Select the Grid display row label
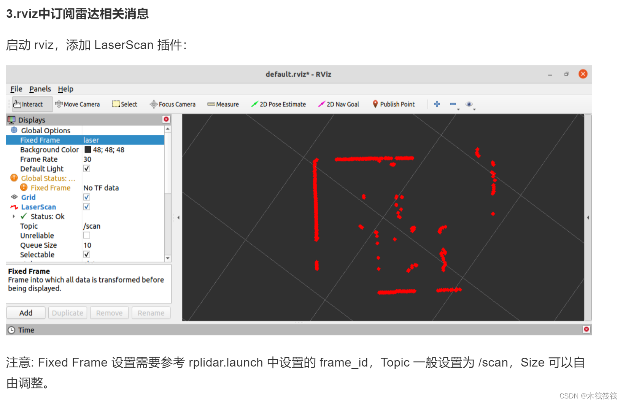Viewport: 623px width, 403px height. [x=28, y=197]
